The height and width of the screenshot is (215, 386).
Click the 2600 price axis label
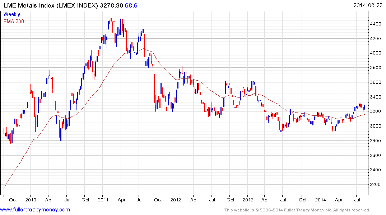click(x=376, y=155)
